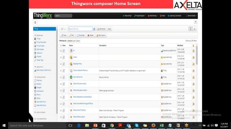
Task: Switch to detailed list view icon
Action: [x=190, y=29]
